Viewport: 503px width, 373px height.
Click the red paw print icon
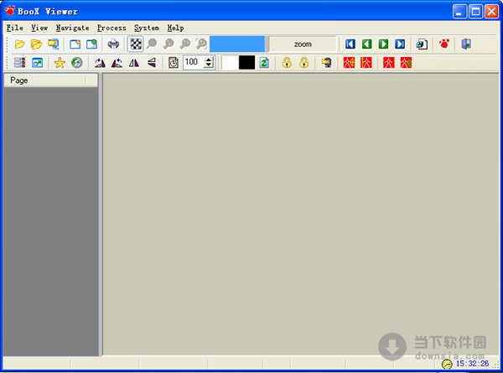click(x=444, y=44)
